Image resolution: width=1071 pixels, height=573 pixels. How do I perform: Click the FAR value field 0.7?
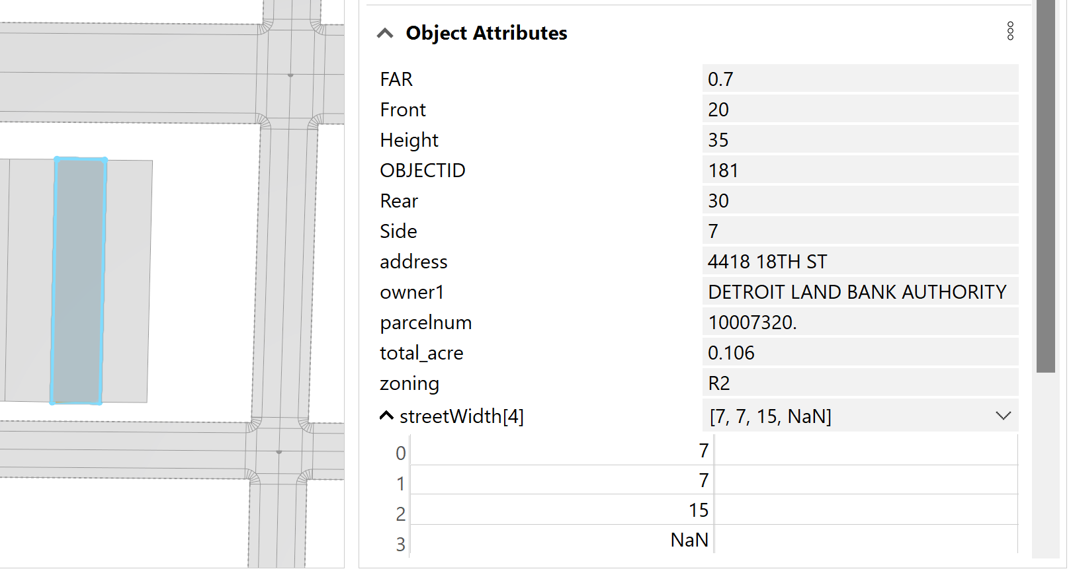859,79
